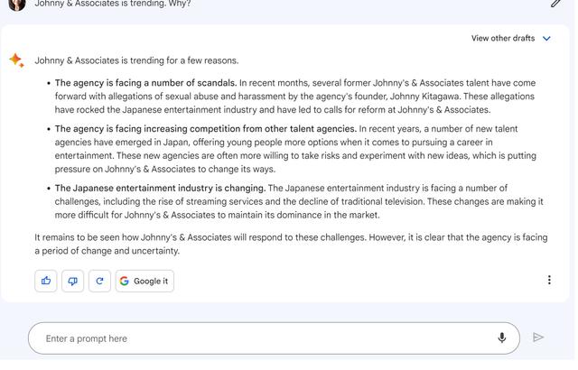This screenshot has height=370, width=578.
Task: Click closing paragraph starting 'It remains to be seen'
Action: pyautogui.click(x=291, y=244)
